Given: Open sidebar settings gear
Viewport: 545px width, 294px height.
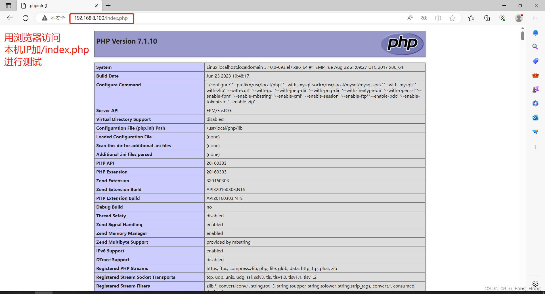Looking at the screenshot, I should coord(535,284).
